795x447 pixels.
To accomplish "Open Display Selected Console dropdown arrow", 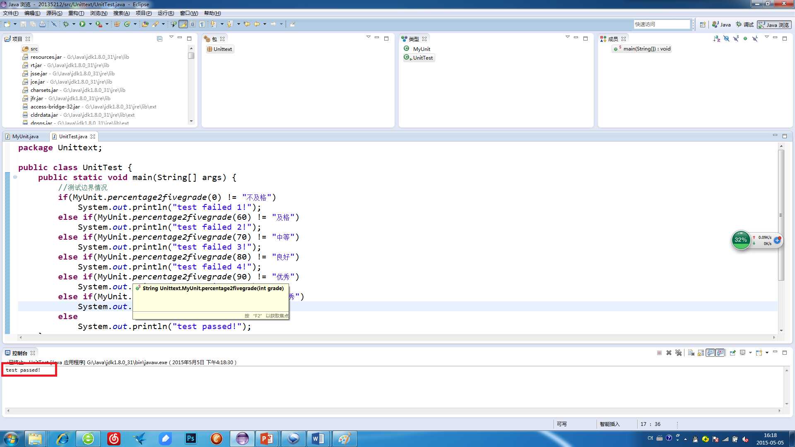I will click(x=750, y=353).
